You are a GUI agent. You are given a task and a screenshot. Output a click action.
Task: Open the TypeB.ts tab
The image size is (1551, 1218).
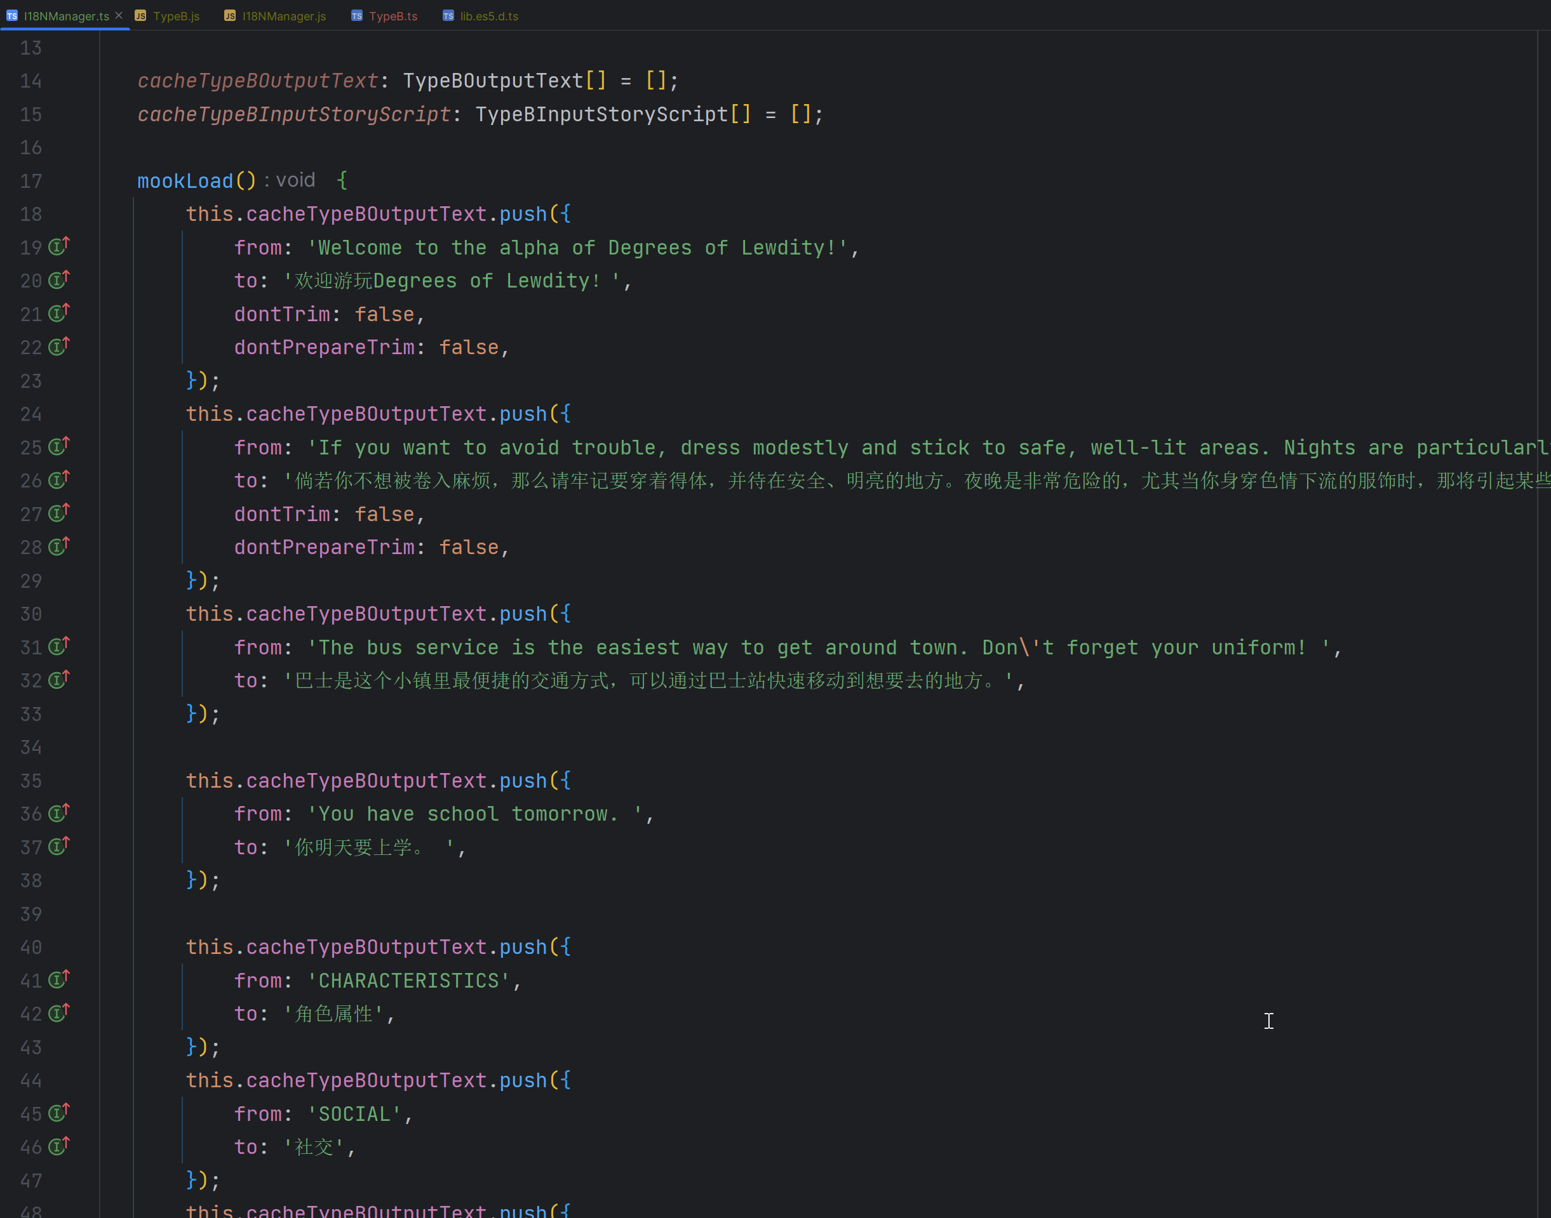point(393,16)
